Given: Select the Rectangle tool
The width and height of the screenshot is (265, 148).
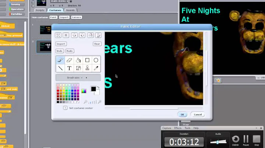Looking at the screenshot, I should 87,60.
